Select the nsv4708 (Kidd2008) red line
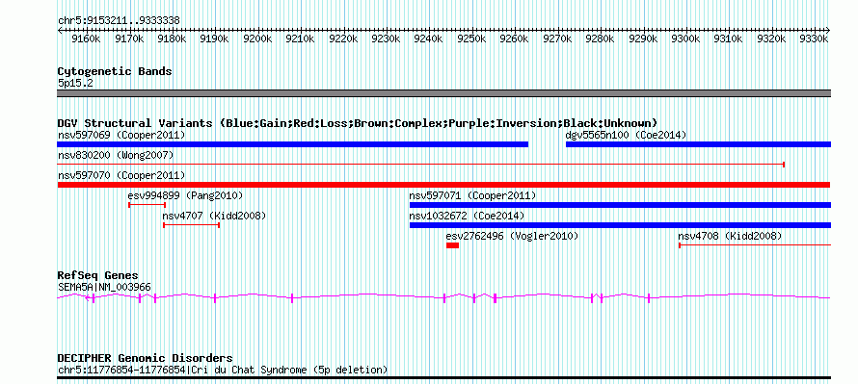This screenshot has width=858, height=384. [755, 245]
